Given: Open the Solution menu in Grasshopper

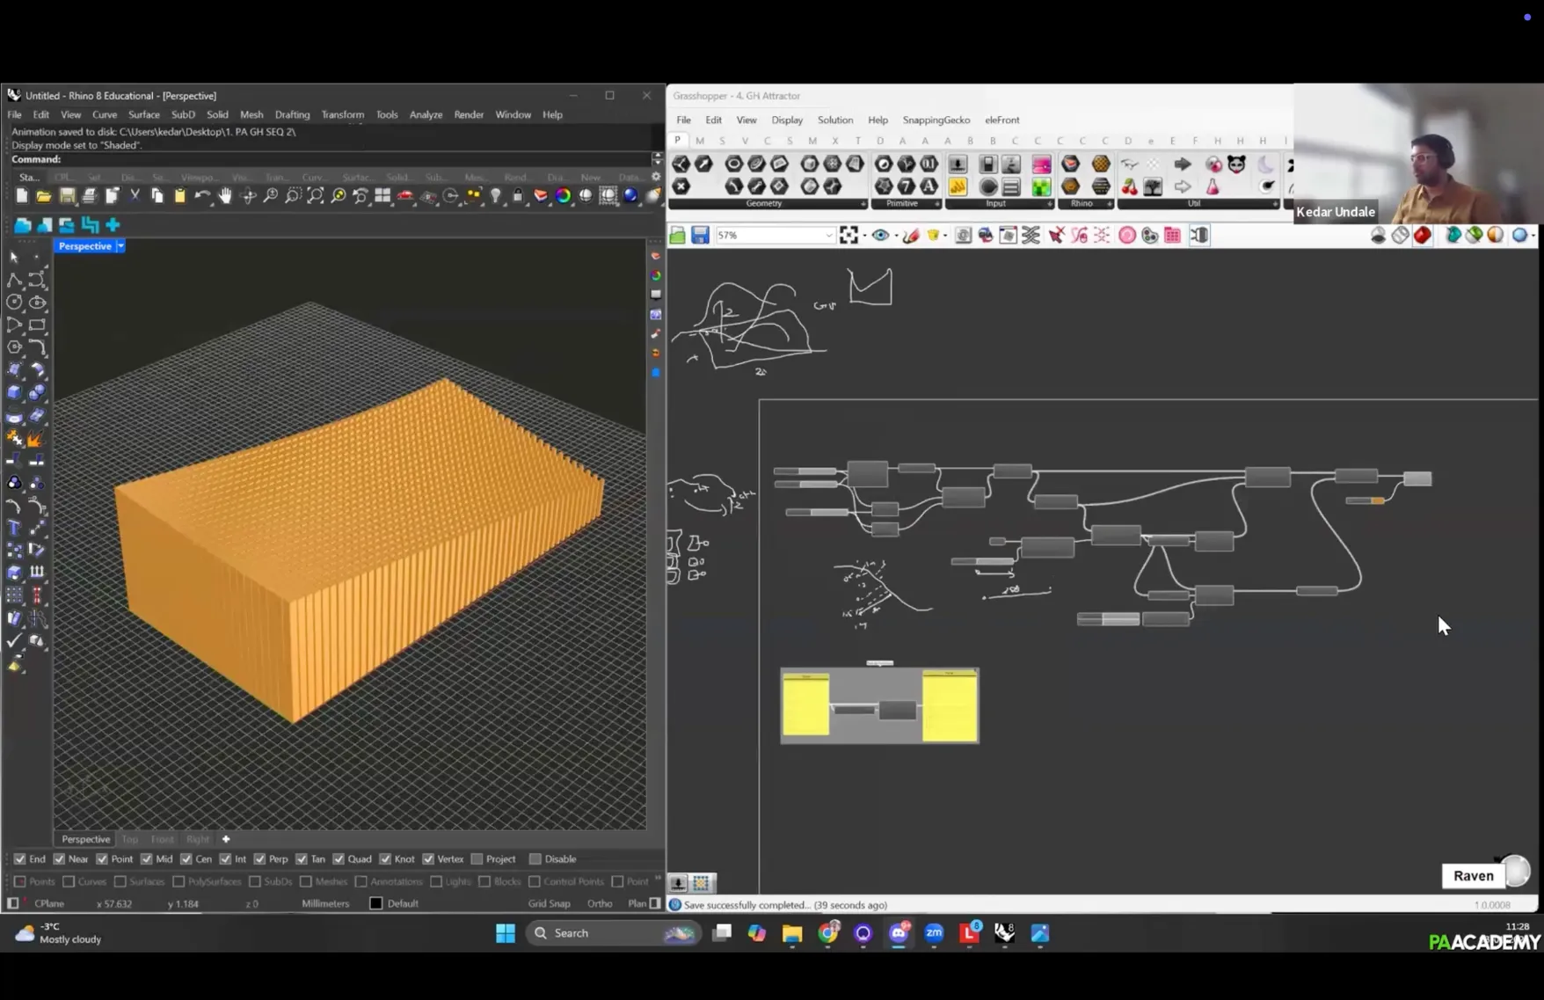Looking at the screenshot, I should coord(834,120).
